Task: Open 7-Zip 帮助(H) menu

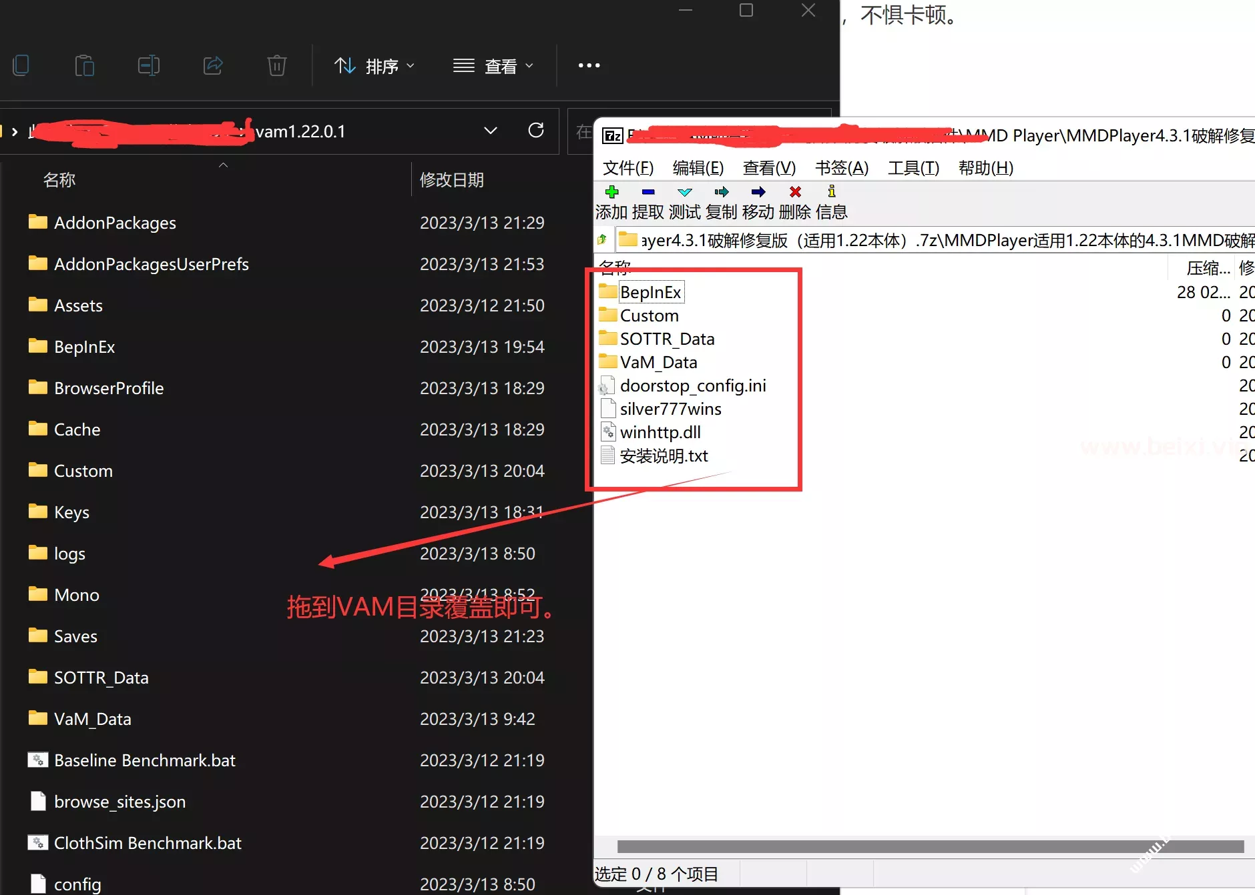Action: click(x=986, y=168)
